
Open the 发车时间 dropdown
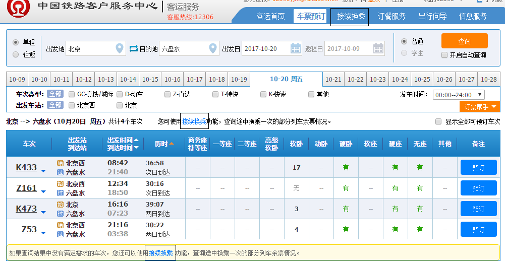pos(459,95)
